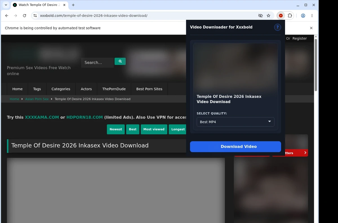Open the Actors navigation menu item

(x=86, y=89)
